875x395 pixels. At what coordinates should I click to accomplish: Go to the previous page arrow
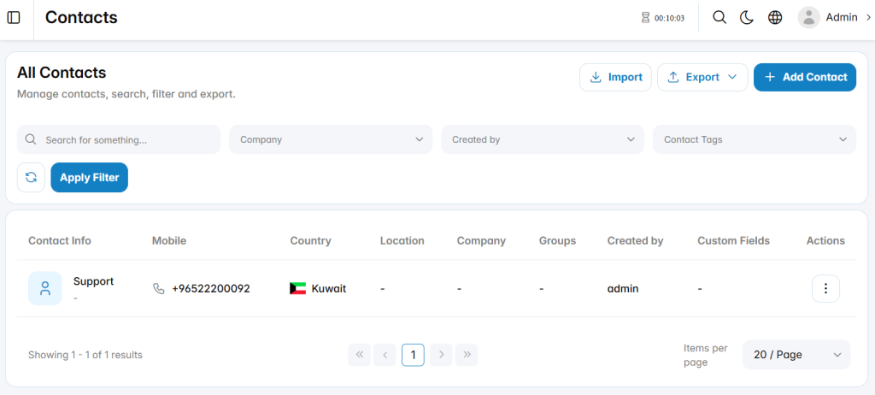coord(385,355)
